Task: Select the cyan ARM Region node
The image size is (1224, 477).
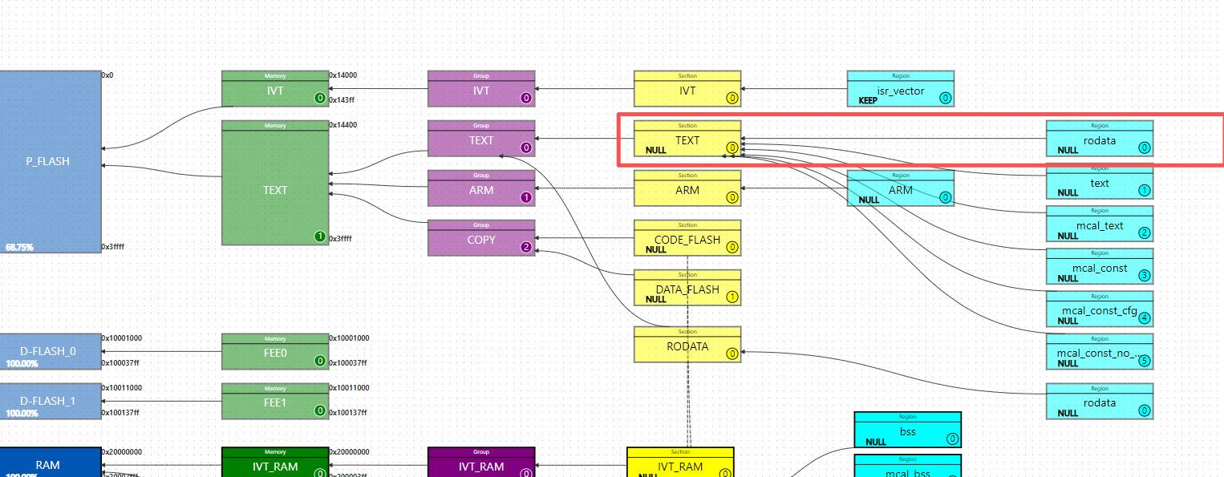Action: tap(901, 188)
